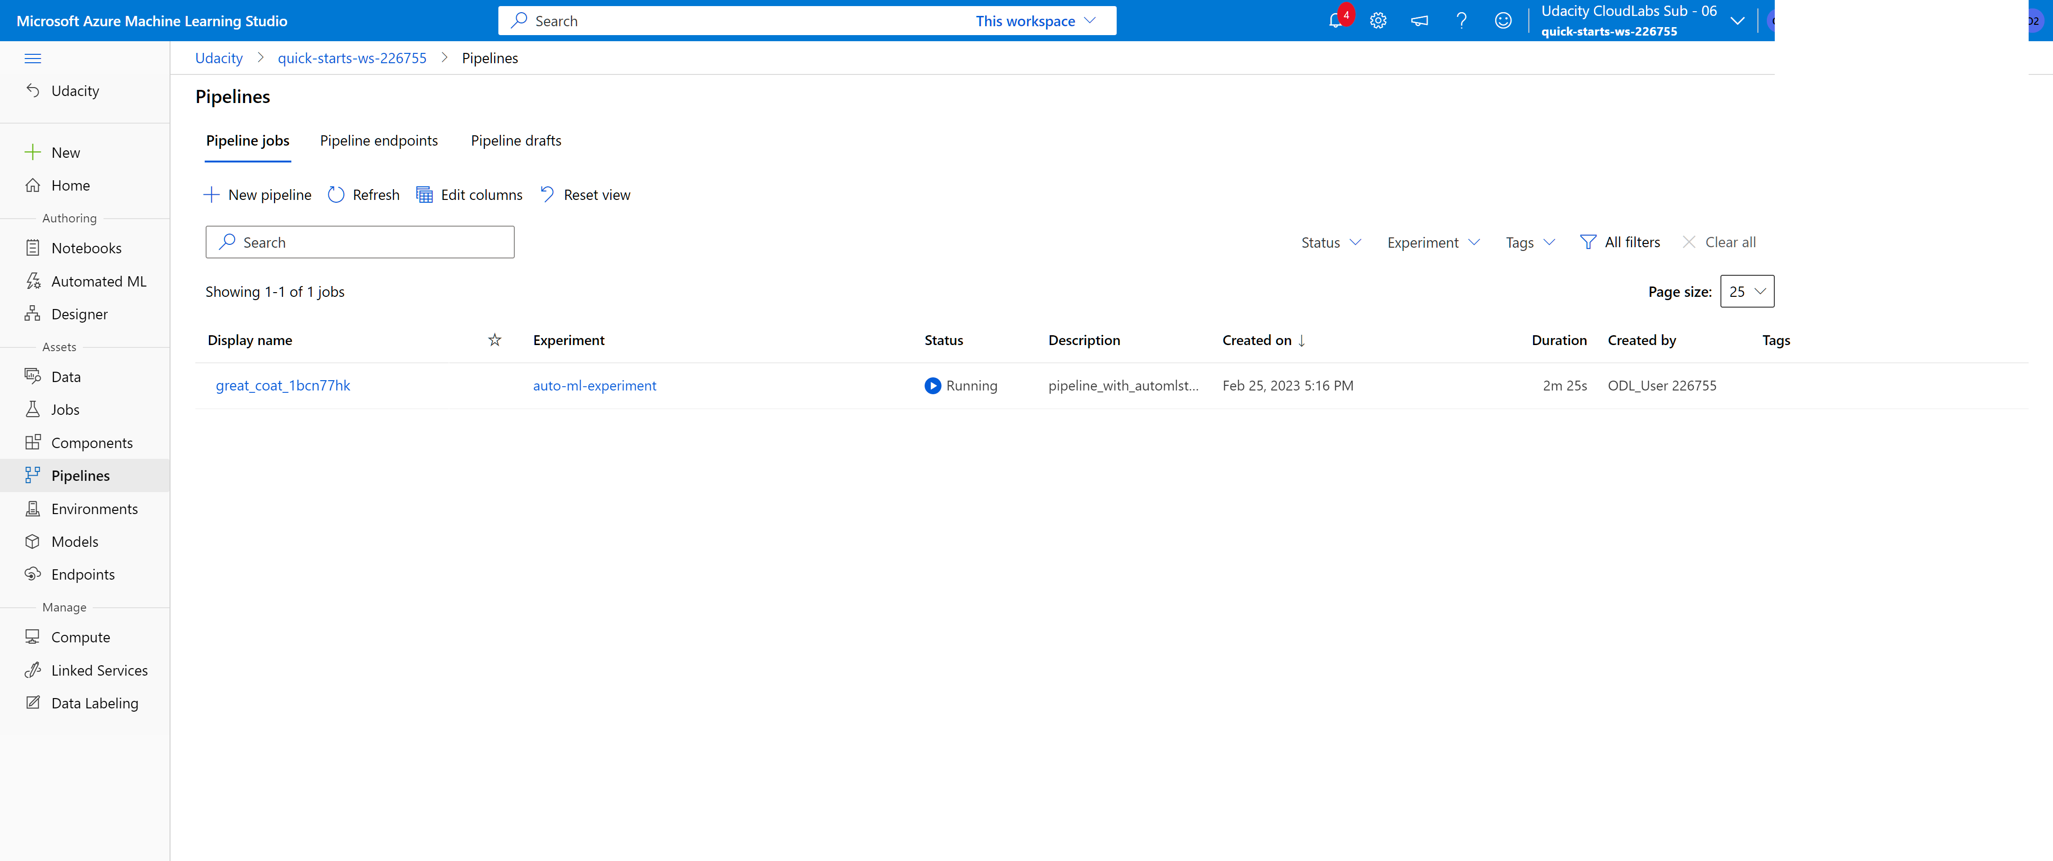This screenshot has height=861, width=2053.
Task: Open the great_coat_1bcn77hk pipeline job
Action: point(283,385)
